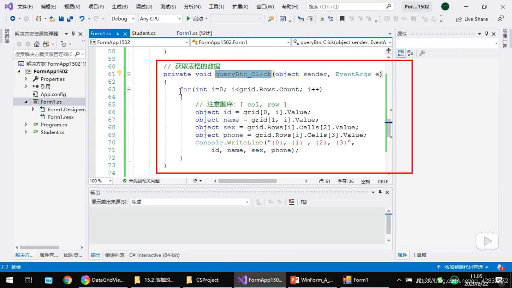Switch to the 错误列表 error list tab
512x288 pixels.
(x=115, y=255)
